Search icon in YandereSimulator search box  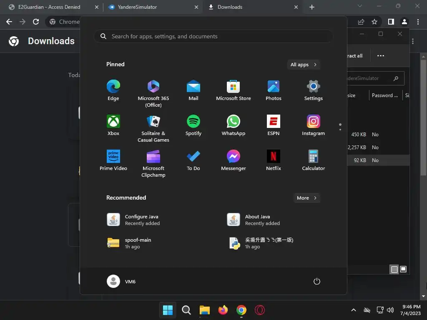[x=396, y=78]
